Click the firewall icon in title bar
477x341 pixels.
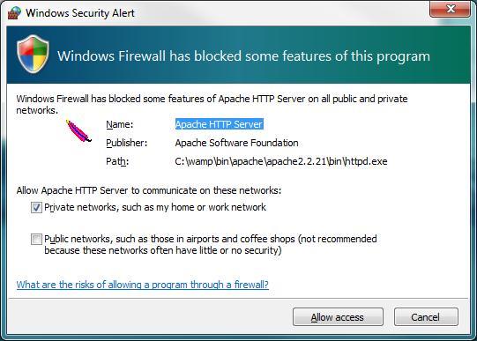[14, 13]
